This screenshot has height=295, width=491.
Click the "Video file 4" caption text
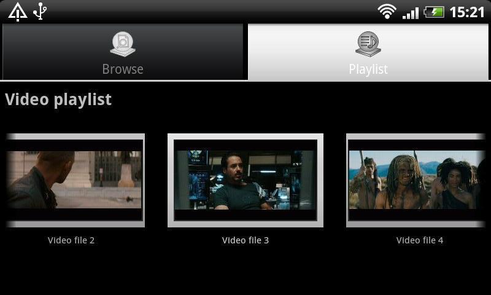click(420, 240)
